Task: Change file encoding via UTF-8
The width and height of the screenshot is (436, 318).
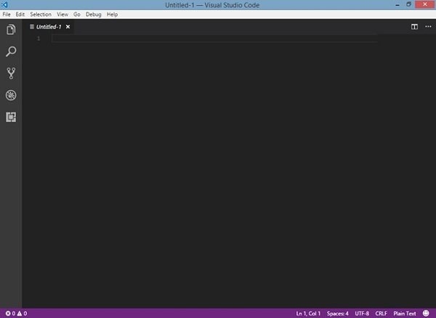Action: click(x=362, y=314)
